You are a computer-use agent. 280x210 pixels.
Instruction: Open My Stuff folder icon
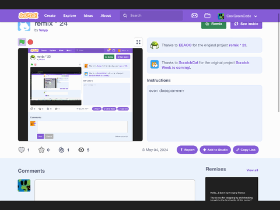click(x=207, y=16)
